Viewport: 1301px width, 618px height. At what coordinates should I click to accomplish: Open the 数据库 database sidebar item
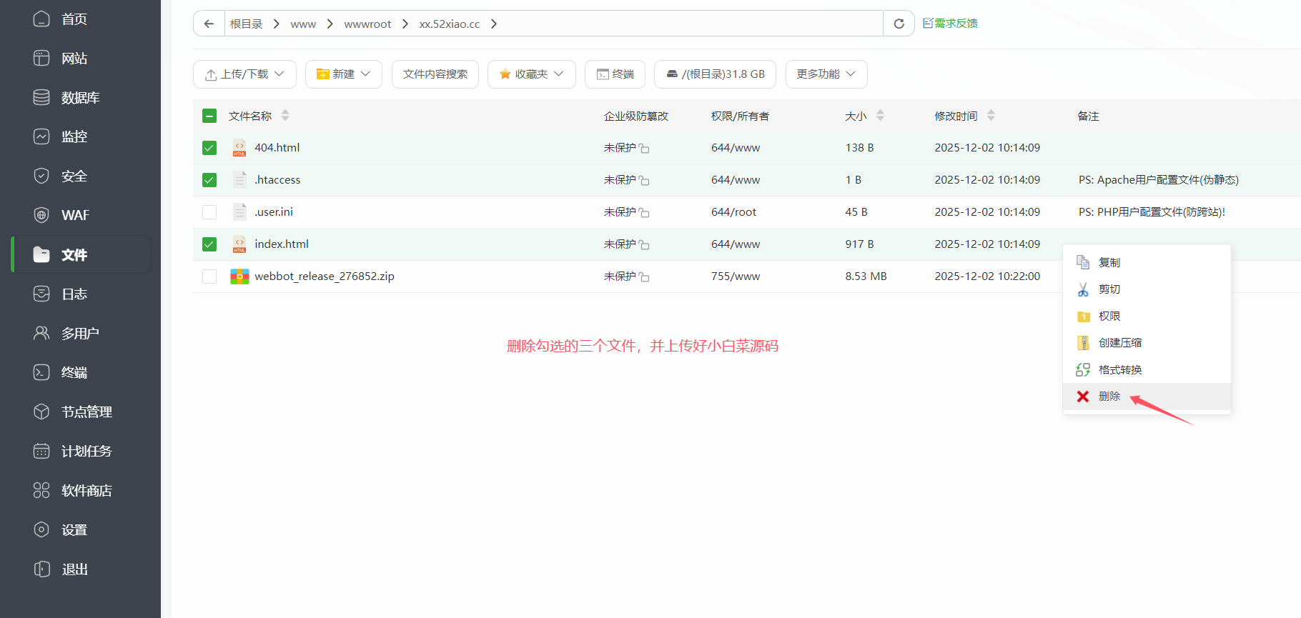pyautogui.click(x=80, y=98)
